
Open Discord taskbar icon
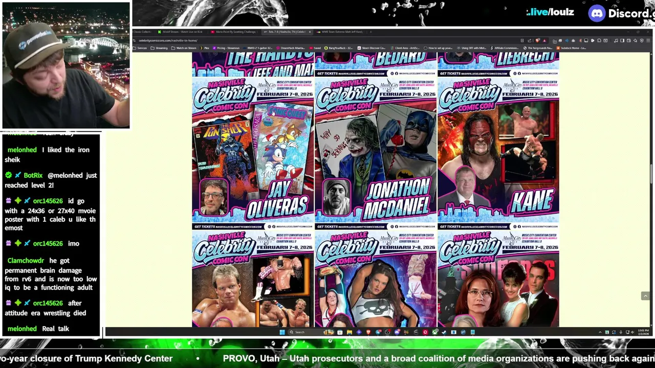pyautogui.click(x=397, y=332)
